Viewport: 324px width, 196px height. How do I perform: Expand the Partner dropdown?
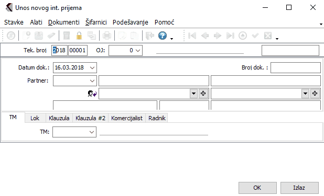[92, 81]
